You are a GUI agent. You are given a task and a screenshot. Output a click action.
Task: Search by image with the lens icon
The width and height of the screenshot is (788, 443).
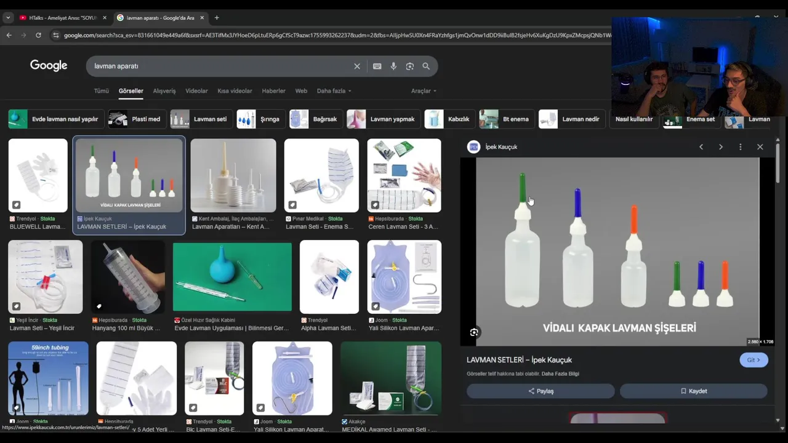pos(410,66)
